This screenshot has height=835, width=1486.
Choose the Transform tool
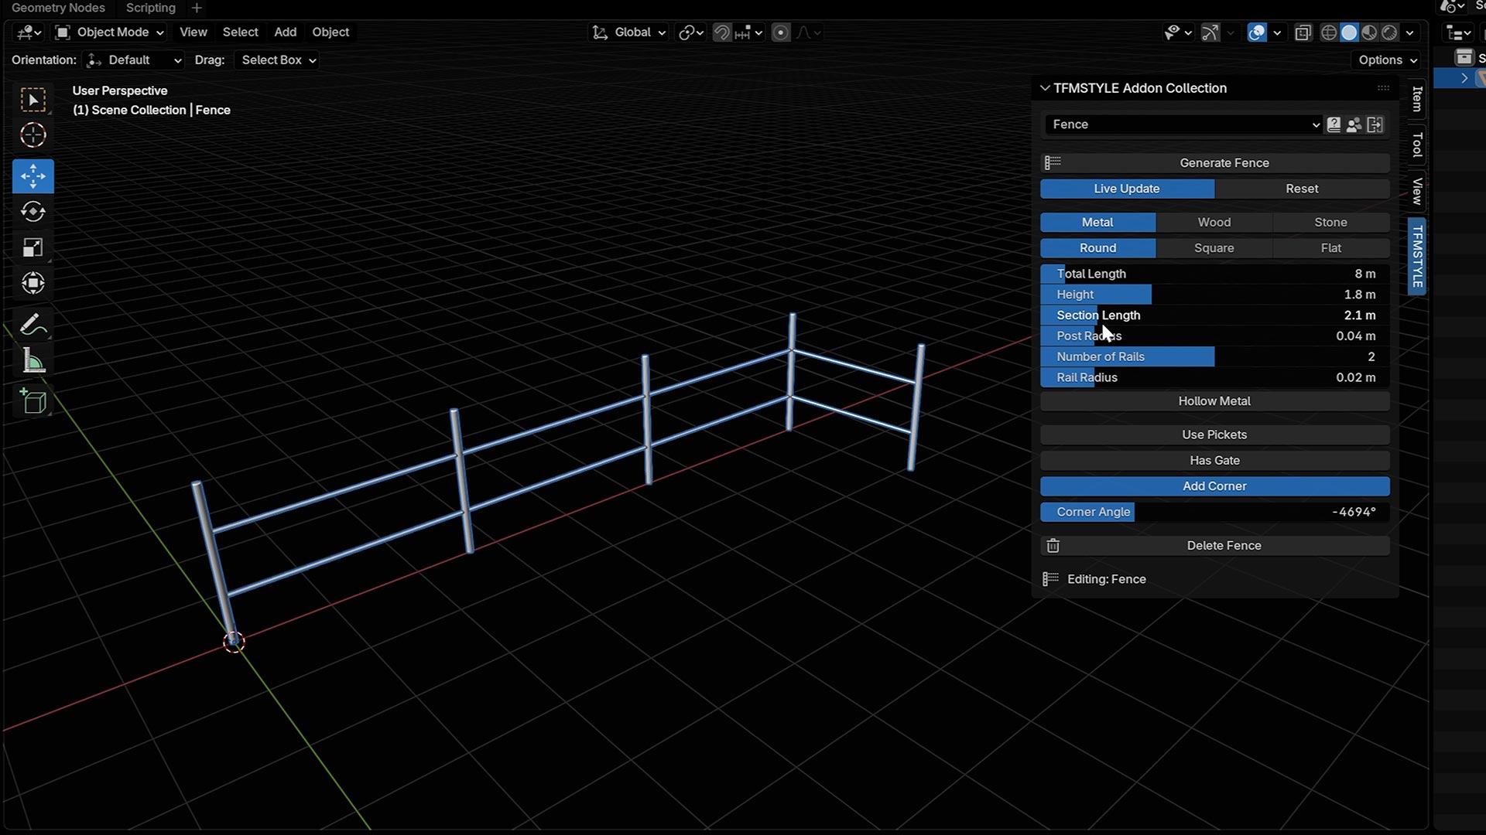tap(33, 283)
